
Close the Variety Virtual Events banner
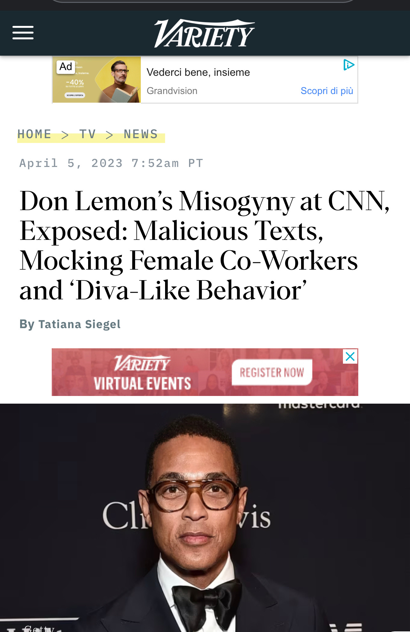click(350, 356)
